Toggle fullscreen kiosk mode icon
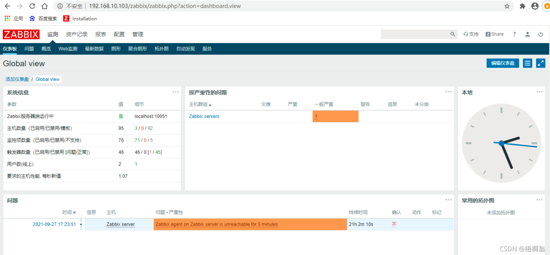The width and height of the screenshot is (550, 255). 541,63
